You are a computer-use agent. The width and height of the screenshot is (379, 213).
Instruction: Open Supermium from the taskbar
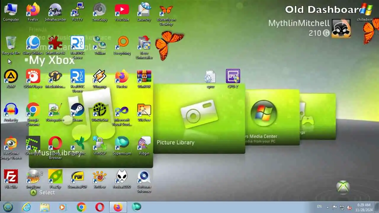click(136, 207)
